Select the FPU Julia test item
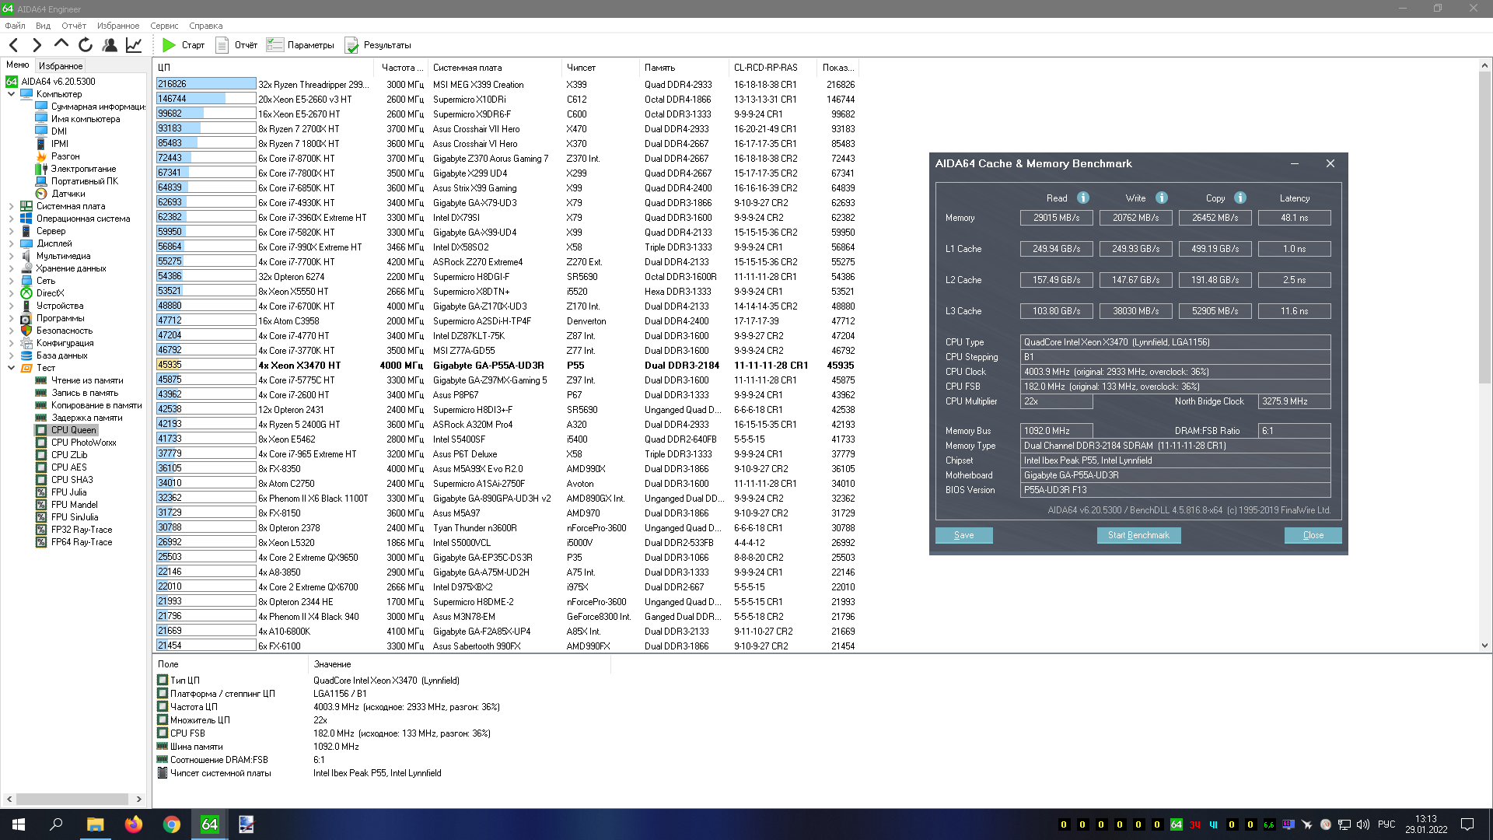Viewport: 1493px width, 840px height. (68, 492)
